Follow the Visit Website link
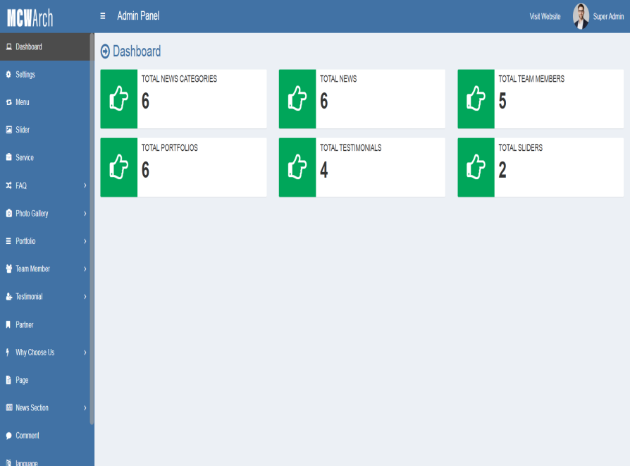 545,17
